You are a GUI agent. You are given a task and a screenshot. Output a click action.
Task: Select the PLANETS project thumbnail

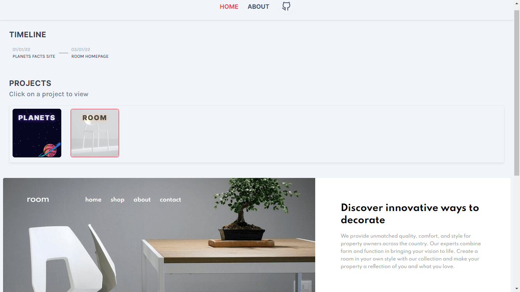tap(37, 133)
